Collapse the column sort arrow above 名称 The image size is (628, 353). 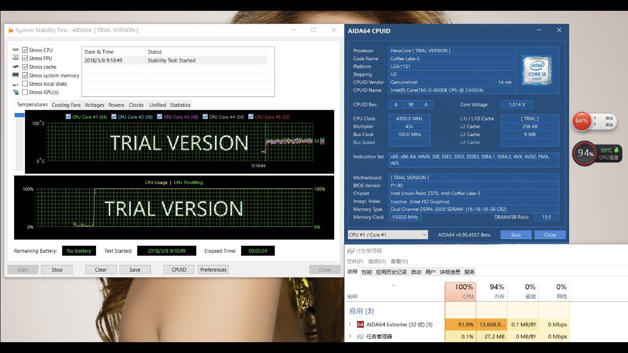394,285
